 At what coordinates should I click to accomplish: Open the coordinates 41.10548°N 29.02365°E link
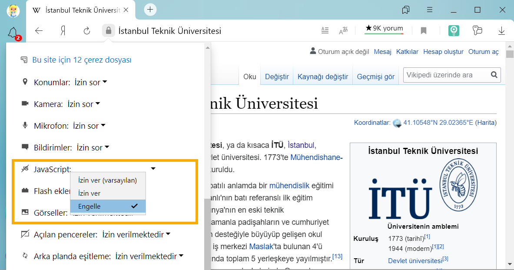point(438,123)
